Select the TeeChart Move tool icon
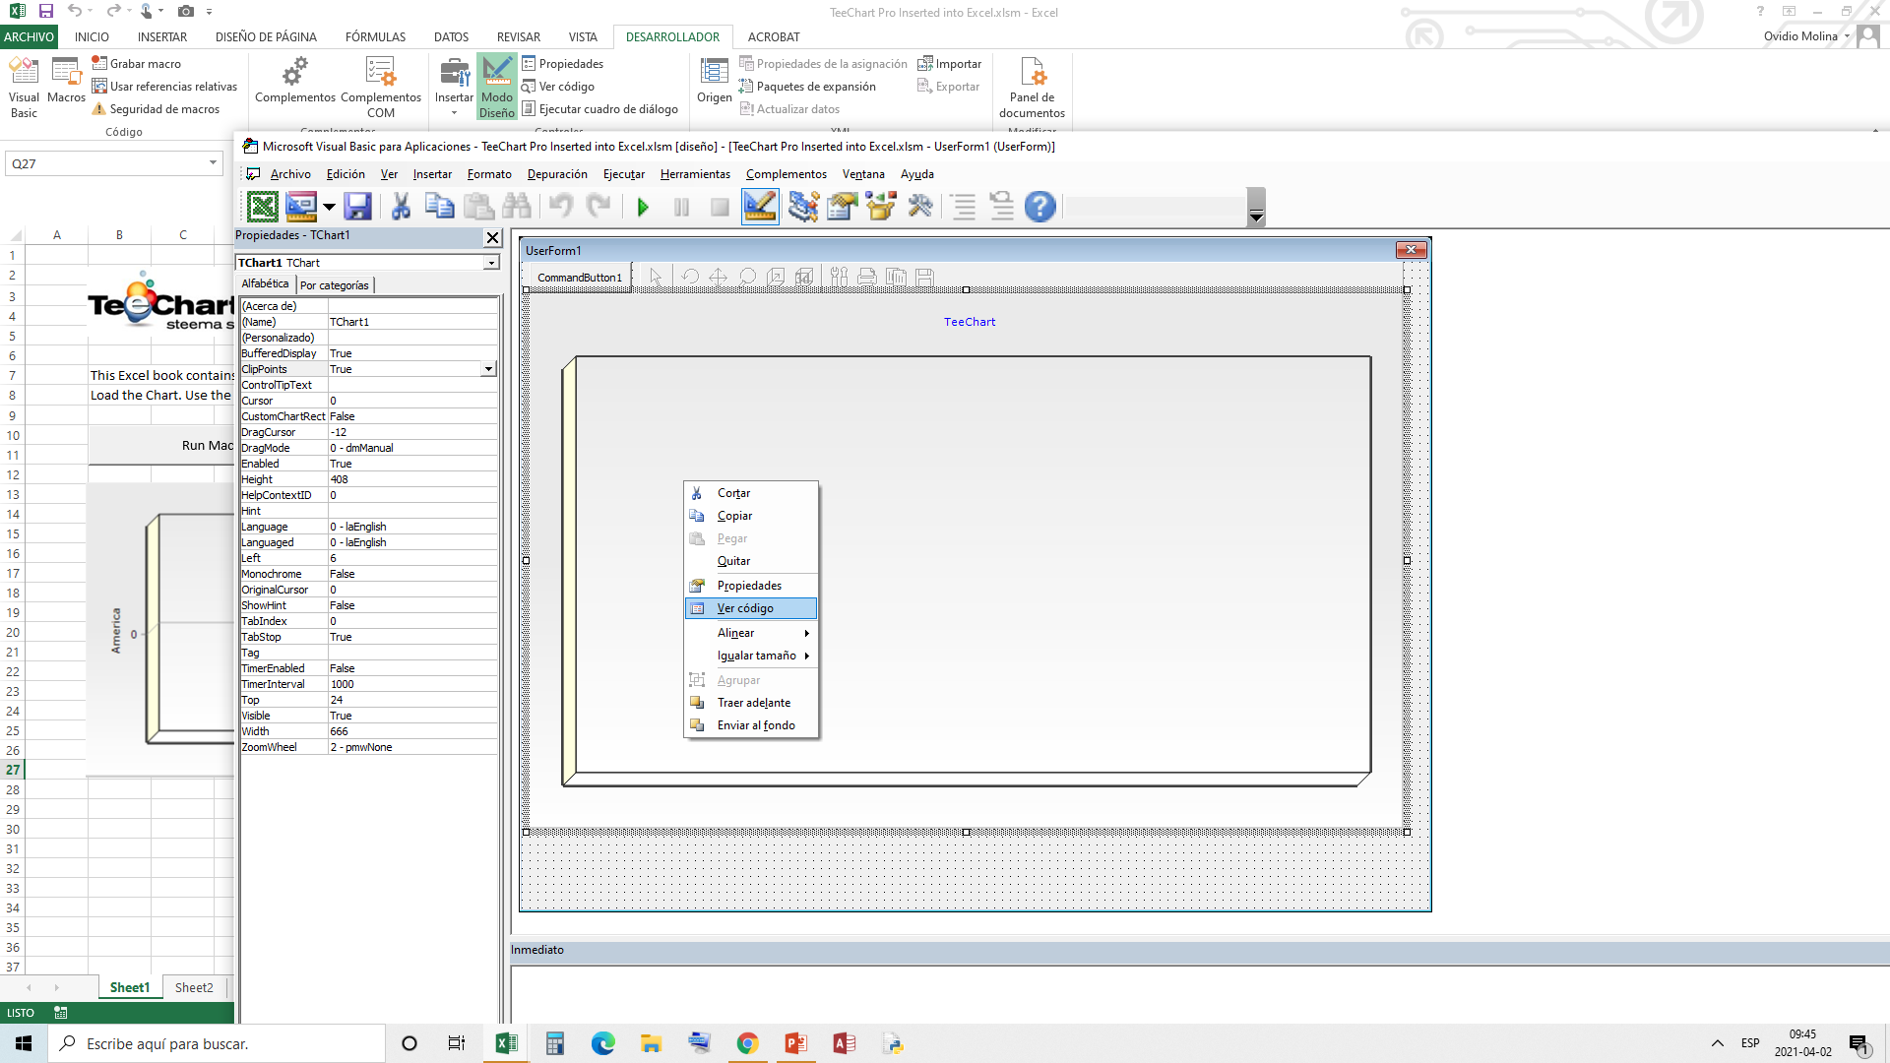Viewport: 1890px width, 1063px height. pyautogui.click(x=719, y=278)
